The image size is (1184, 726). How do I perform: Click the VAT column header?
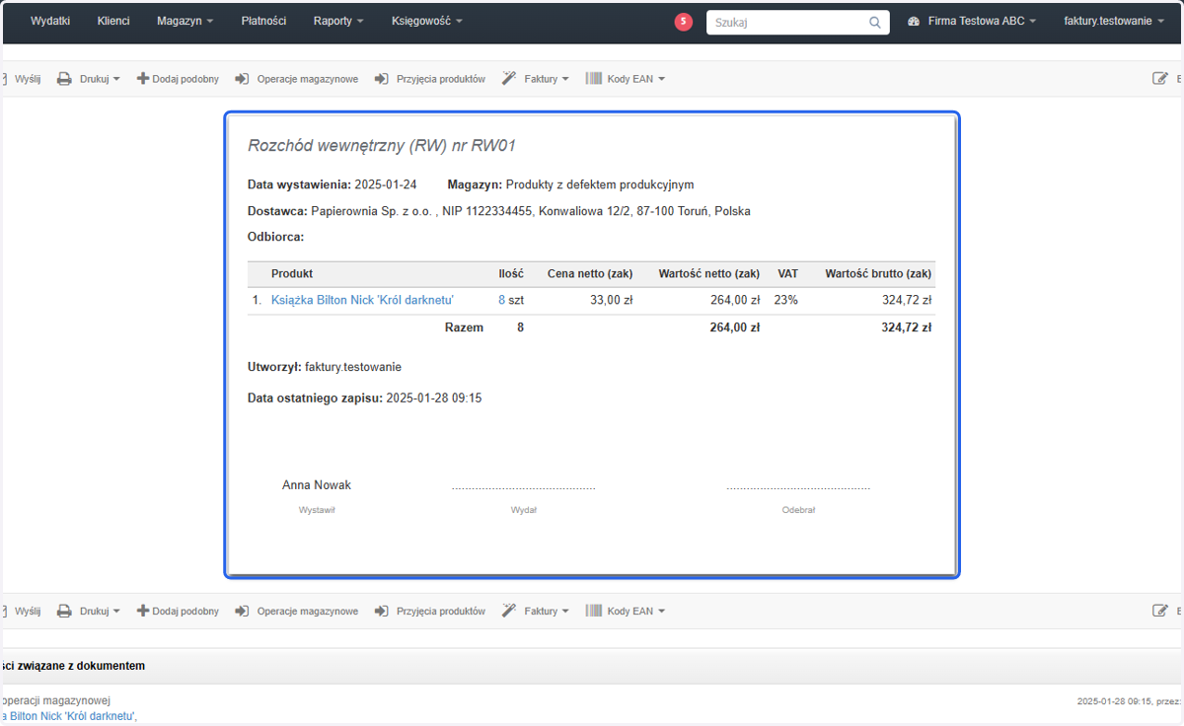click(x=787, y=273)
